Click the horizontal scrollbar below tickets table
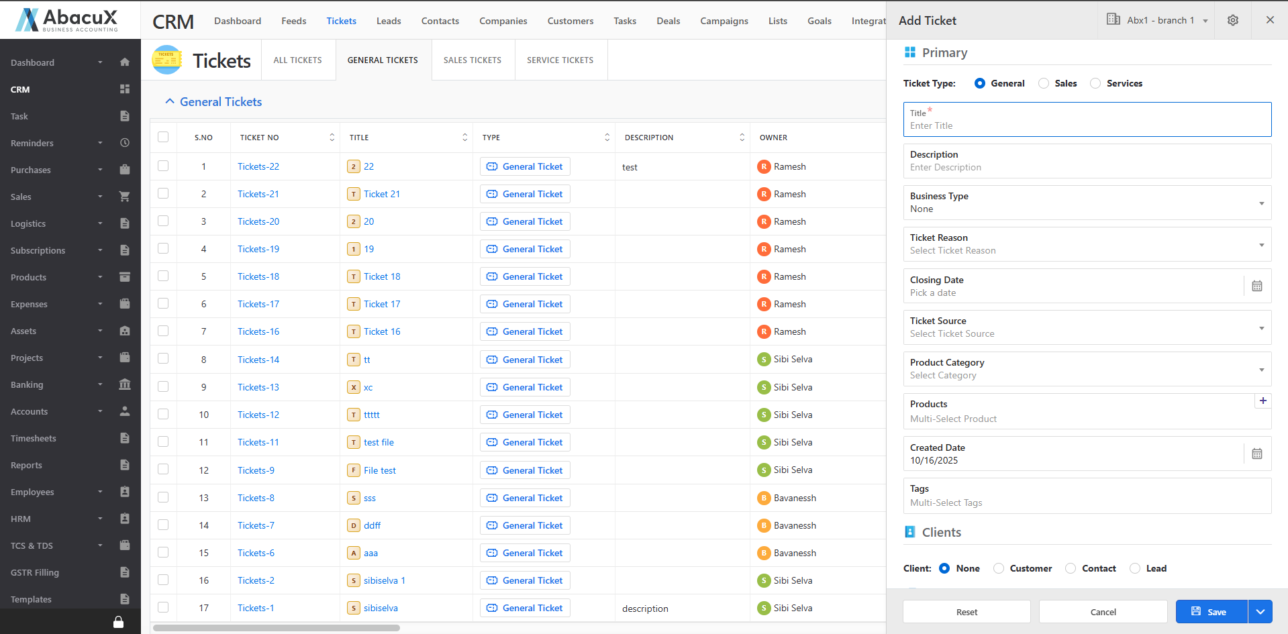 click(277, 628)
